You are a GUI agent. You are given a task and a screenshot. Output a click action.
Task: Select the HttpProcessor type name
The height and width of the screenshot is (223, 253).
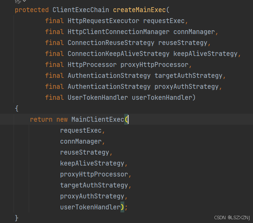92,65
